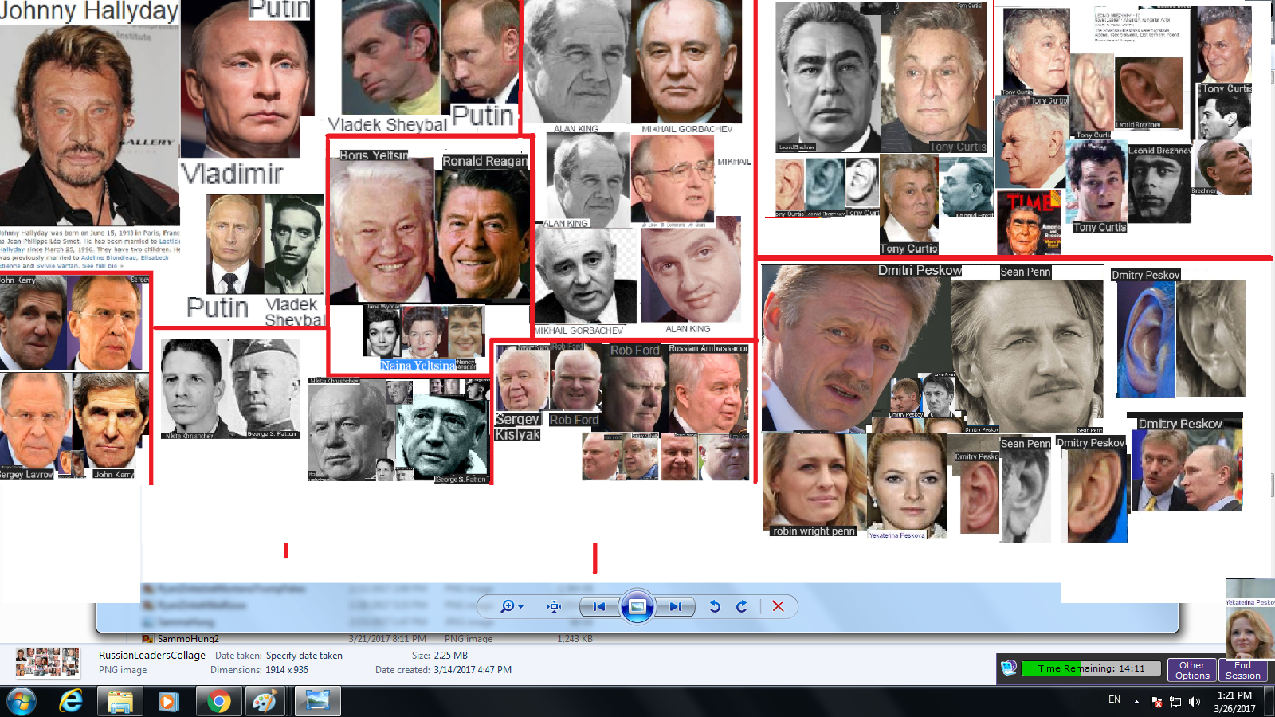Click the Specify date taken field
The width and height of the screenshot is (1275, 717).
304,656
